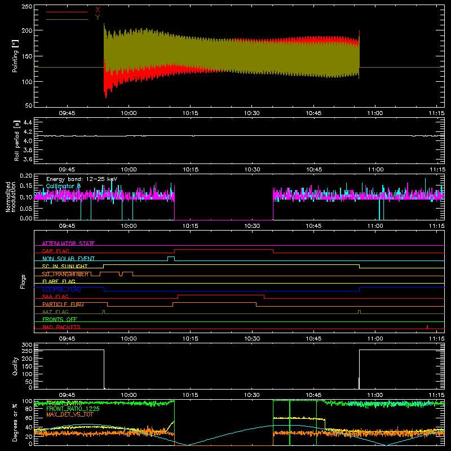Select the olive flag label above FRONTS_OFF
The width and height of the screenshot is (451, 451).
[55, 312]
